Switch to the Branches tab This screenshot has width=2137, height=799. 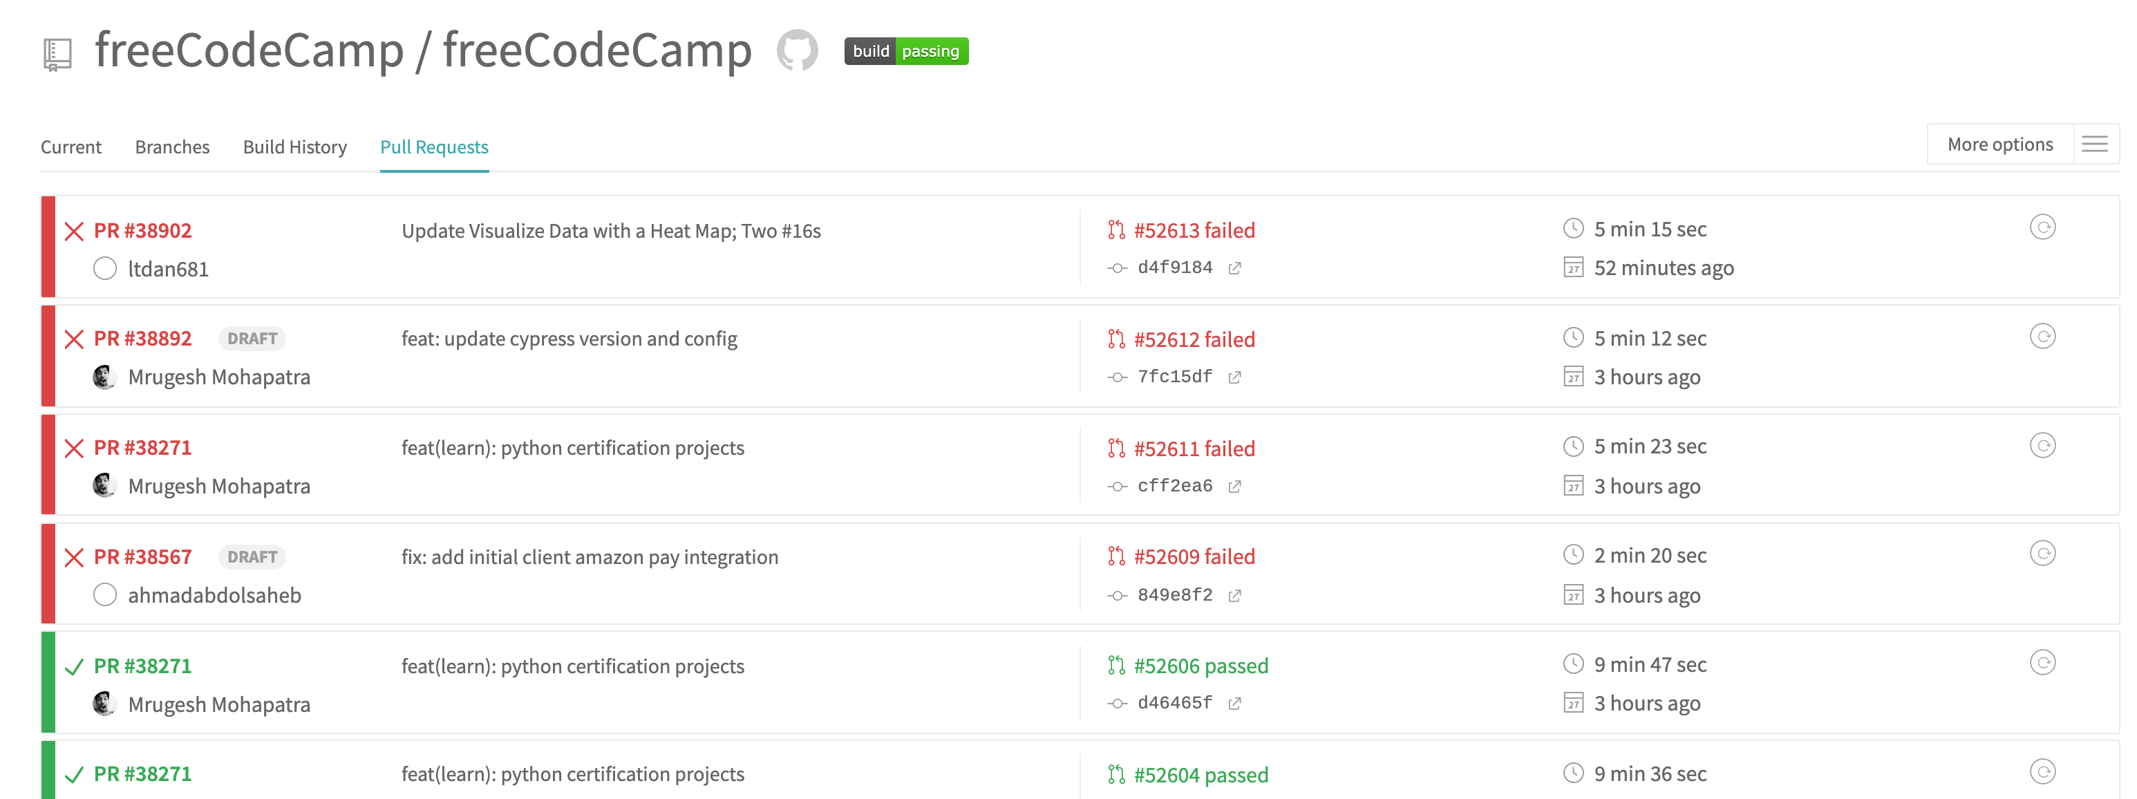click(x=171, y=147)
